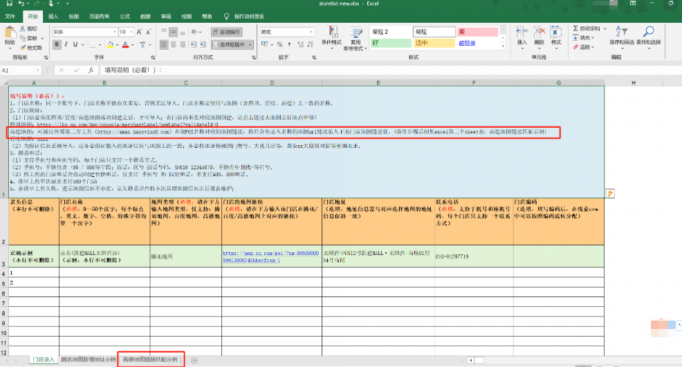Click the add new sheet plus icon
Image resolution: width=682 pixels, height=367 pixels.
194,360
